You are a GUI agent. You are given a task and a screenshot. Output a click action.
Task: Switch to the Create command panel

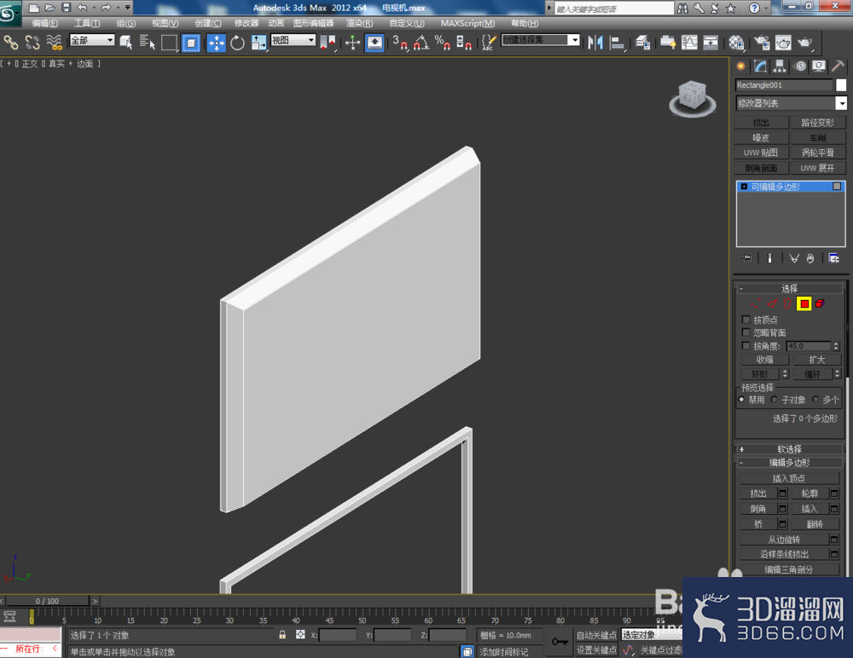741,66
